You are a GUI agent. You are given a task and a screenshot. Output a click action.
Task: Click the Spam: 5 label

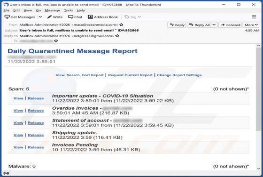[19, 89]
